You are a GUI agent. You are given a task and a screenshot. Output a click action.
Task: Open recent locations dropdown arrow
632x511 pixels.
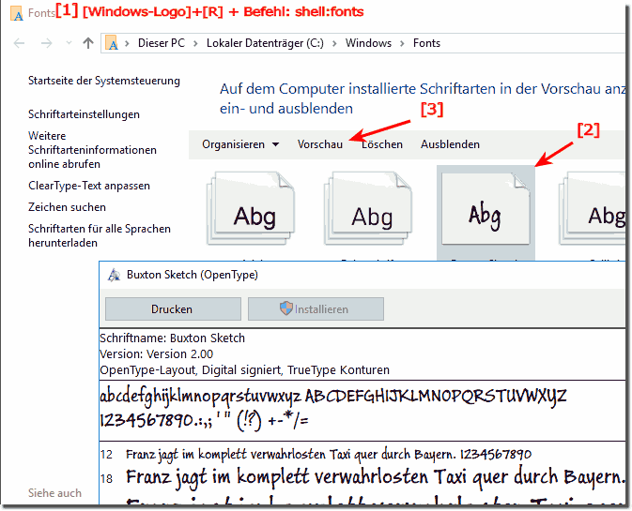tap(69, 42)
